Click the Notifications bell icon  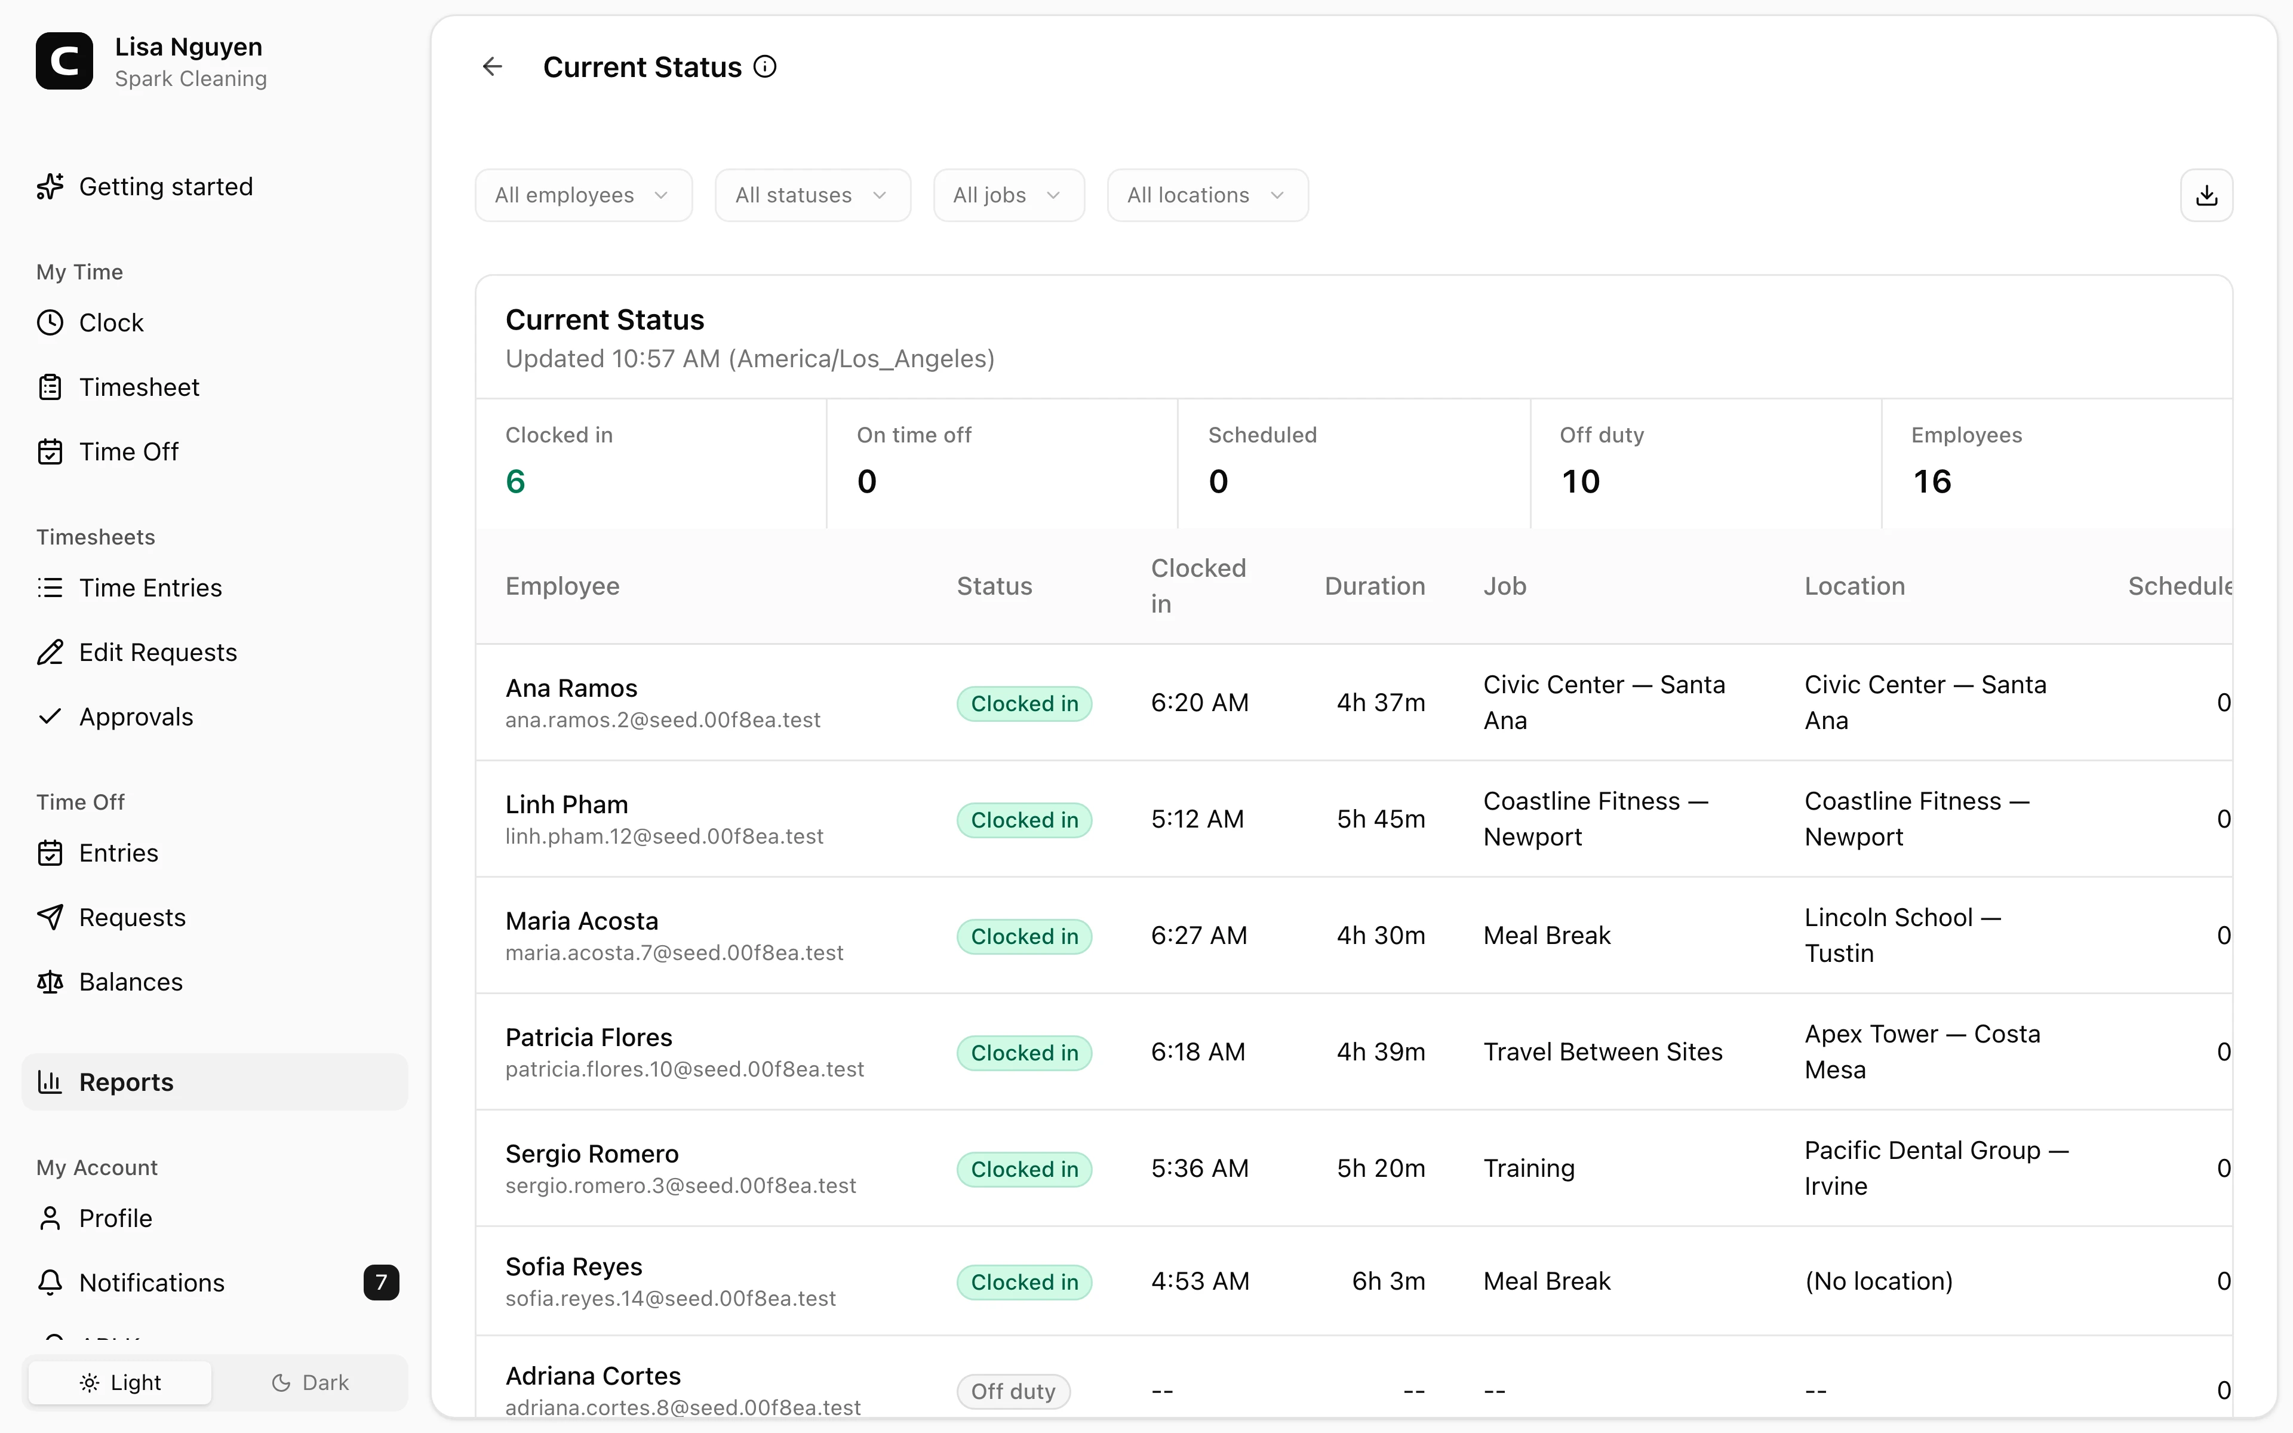(50, 1283)
